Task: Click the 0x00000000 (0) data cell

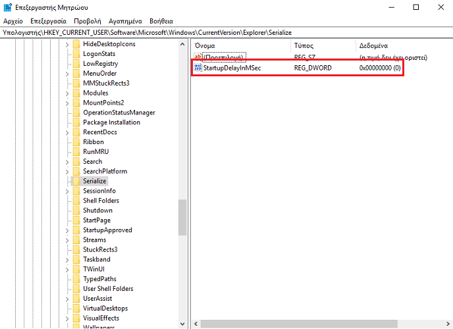Action: [380, 68]
